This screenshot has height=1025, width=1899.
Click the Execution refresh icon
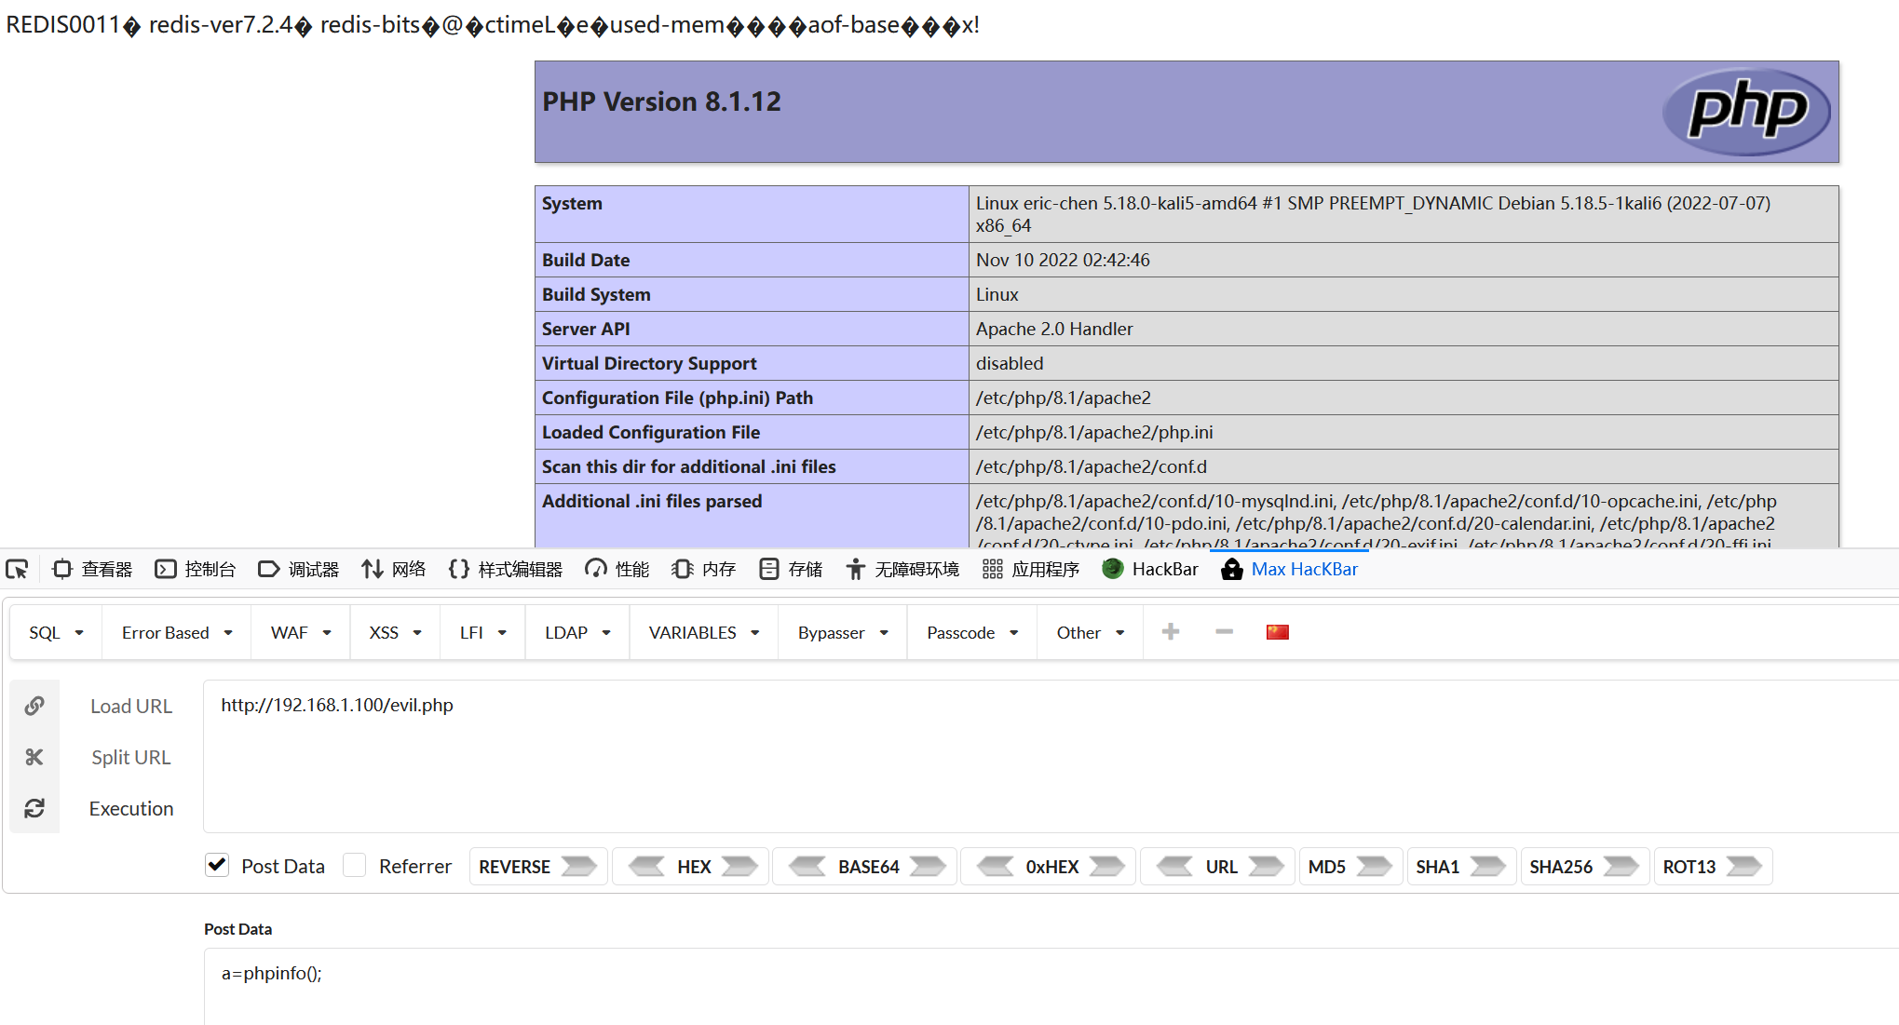tap(34, 808)
